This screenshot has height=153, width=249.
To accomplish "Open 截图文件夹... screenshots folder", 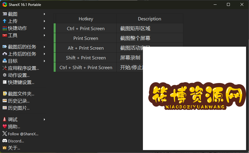I will [24, 94].
